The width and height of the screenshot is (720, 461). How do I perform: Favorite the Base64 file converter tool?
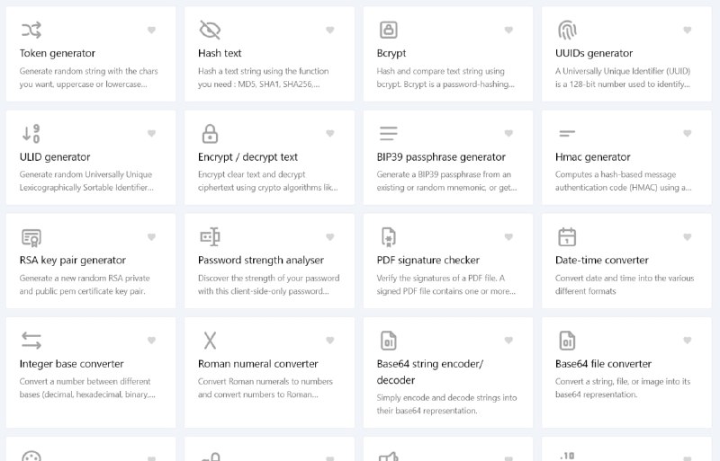click(688, 340)
